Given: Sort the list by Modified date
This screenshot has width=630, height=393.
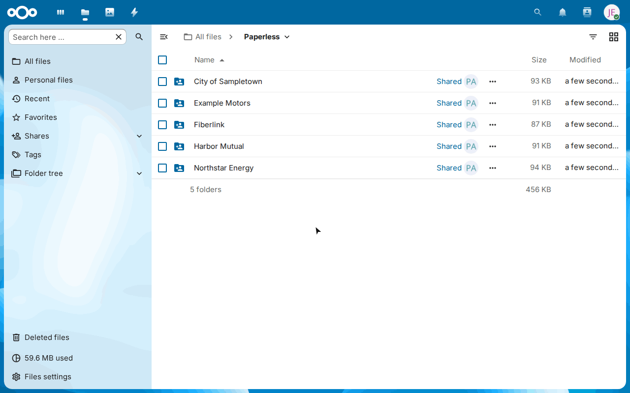Looking at the screenshot, I should (585, 60).
